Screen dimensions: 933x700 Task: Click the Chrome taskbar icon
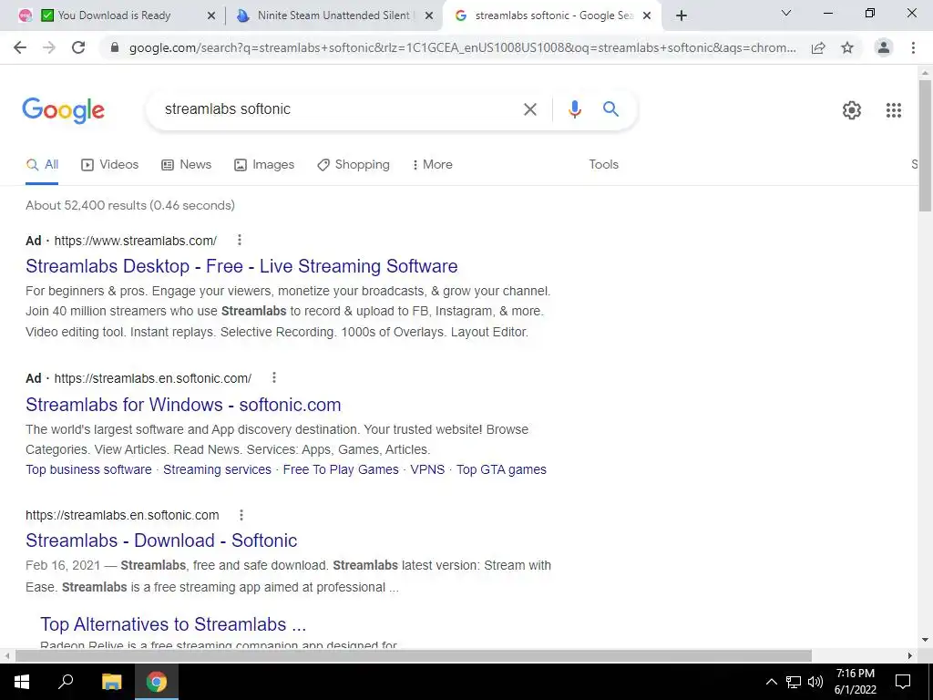(x=157, y=682)
